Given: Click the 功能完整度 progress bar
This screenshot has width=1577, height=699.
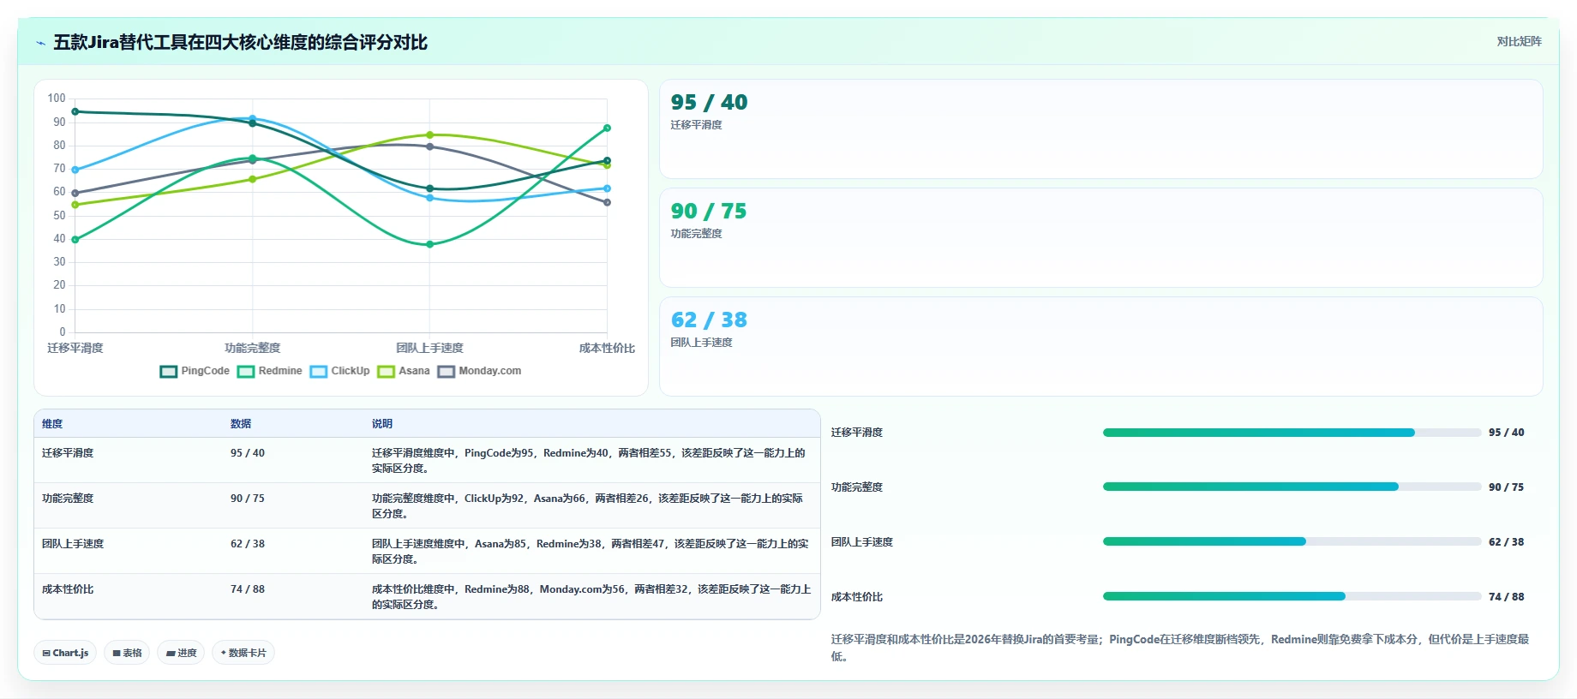Looking at the screenshot, I should pyautogui.click(x=1292, y=487).
